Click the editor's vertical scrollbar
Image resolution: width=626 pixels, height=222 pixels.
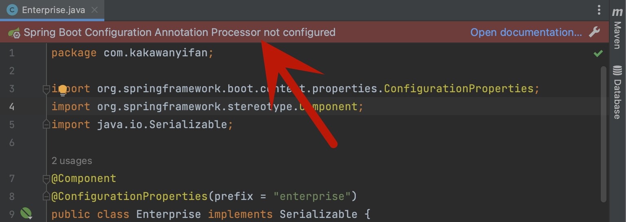pyautogui.click(x=603, y=135)
